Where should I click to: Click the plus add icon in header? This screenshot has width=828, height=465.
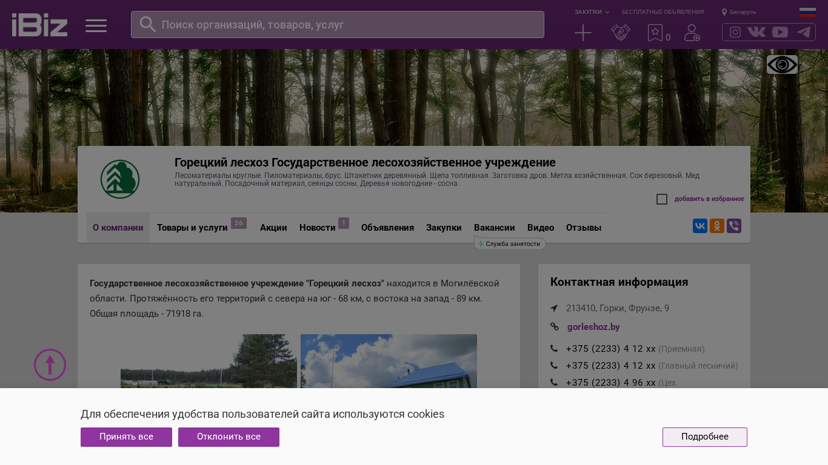[583, 33]
